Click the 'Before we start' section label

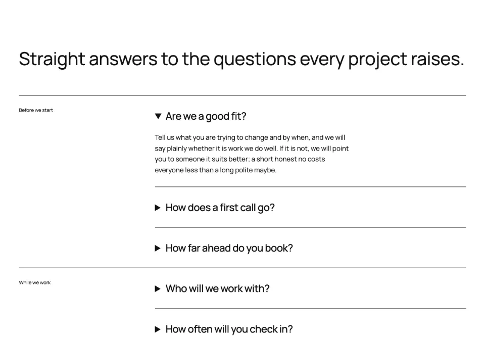36,110
